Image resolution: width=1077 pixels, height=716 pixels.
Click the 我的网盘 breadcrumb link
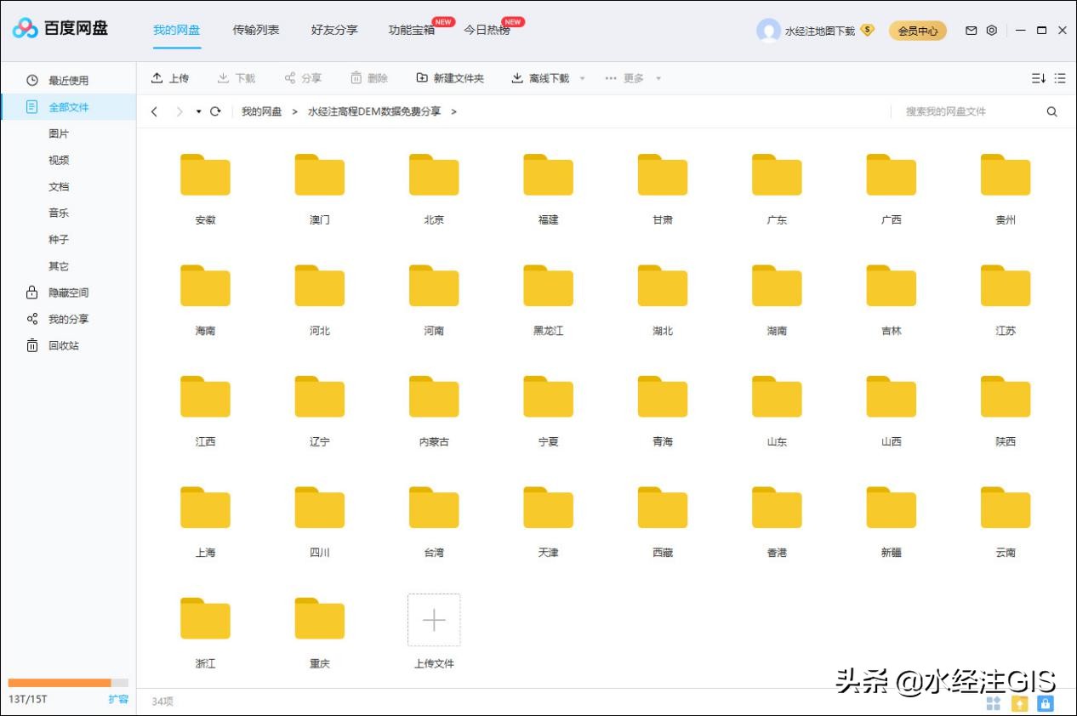pyautogui.click(x=261, y=111)
